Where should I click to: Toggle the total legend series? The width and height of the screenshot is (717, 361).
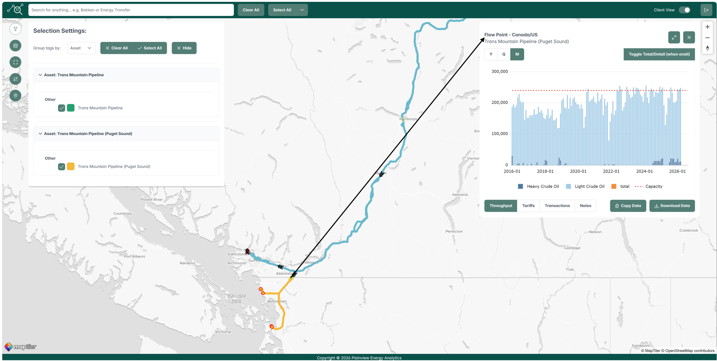(x=620, y=186)
